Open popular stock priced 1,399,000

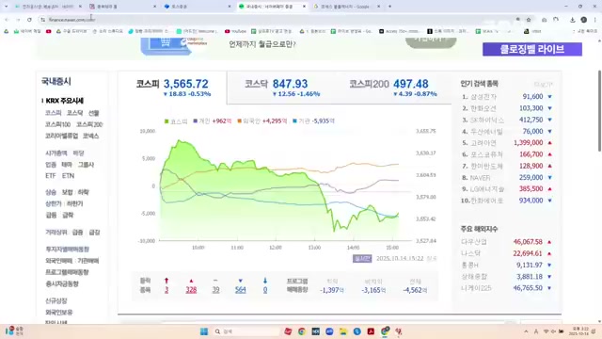click(x=483, y=143)
